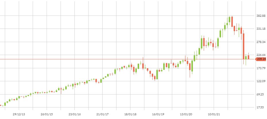The width and height of the screenshot is (267, 119).
Task: Click the 226.64 price axis label
Action: point(261,55)
